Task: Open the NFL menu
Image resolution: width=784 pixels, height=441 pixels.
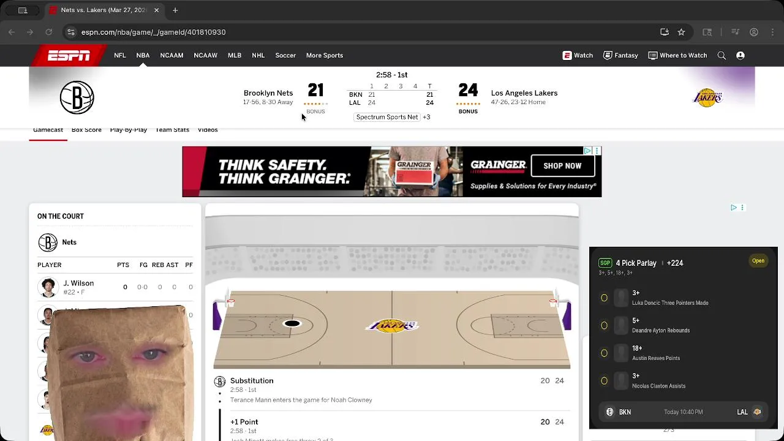Action: point(119,55)
